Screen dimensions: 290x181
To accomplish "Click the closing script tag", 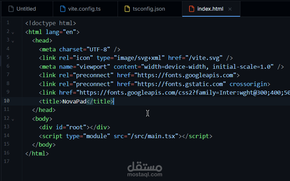I will pos(197,136).
